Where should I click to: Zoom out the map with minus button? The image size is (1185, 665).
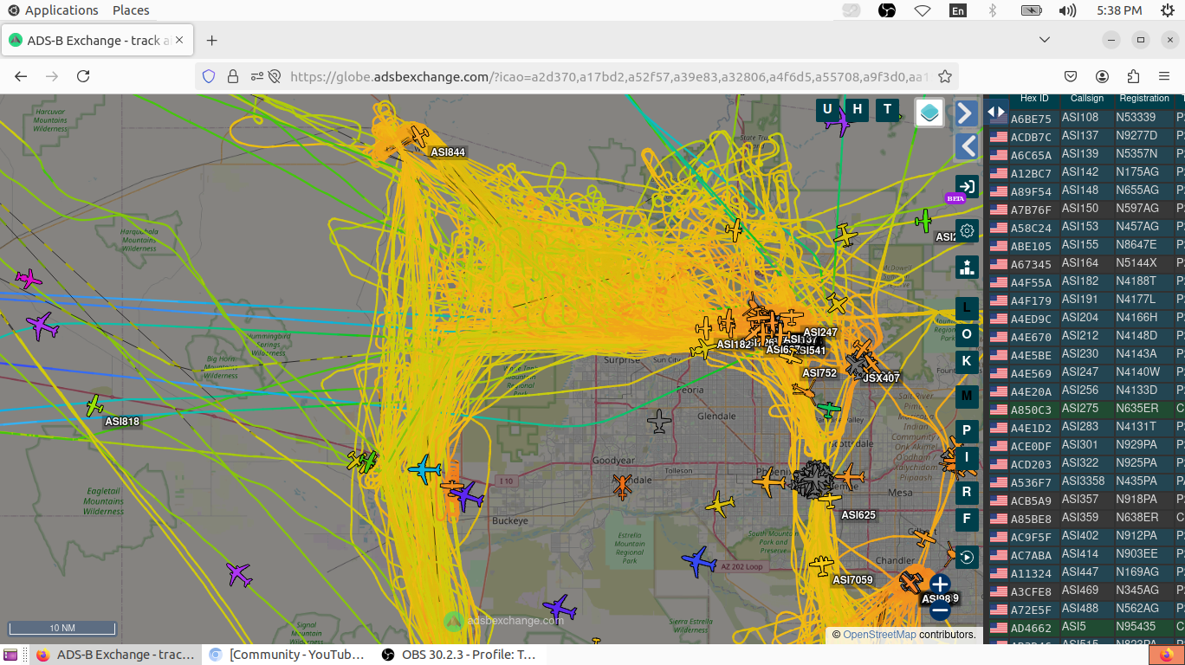coord(940,610)
